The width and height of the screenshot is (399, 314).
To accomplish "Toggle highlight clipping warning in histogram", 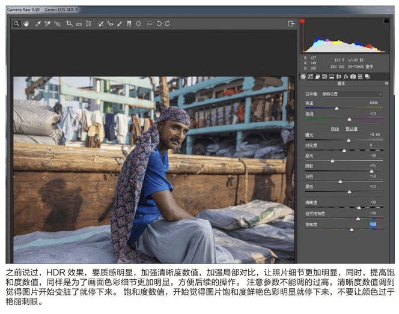I will (385, 21).
